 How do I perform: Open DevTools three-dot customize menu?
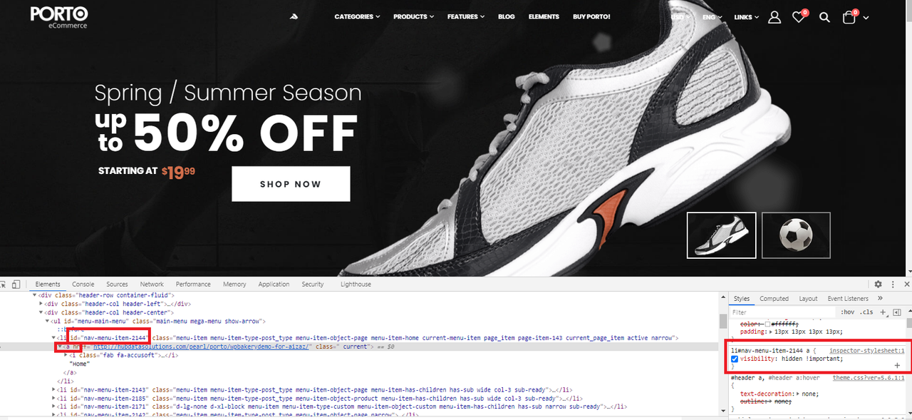pyautogui.click(x=893, y=284)
